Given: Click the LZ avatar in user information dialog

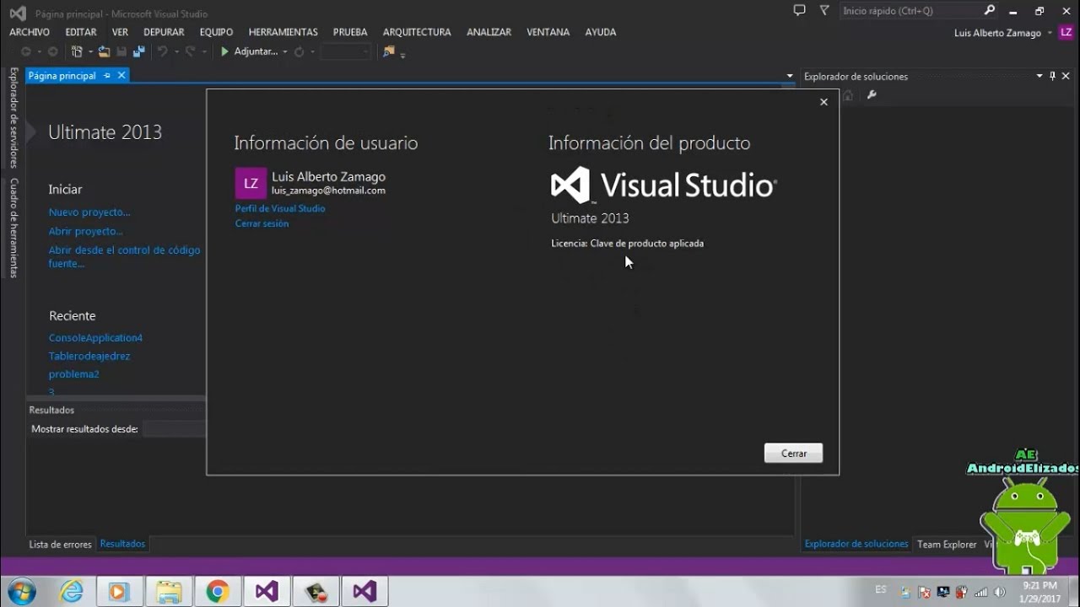Looking at the screenshot, I should coord(251,183).
